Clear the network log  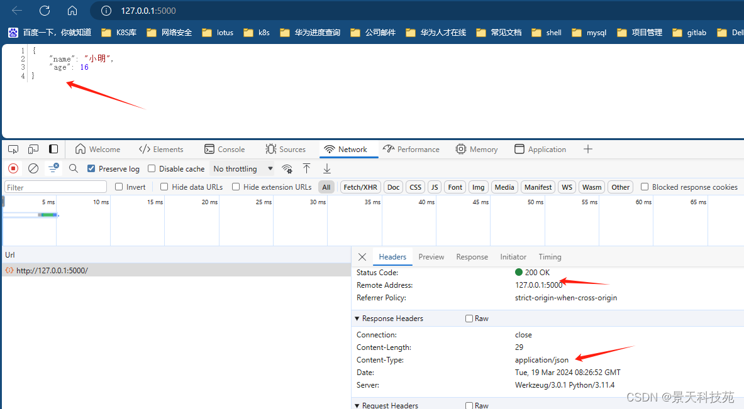coord(33,168)
